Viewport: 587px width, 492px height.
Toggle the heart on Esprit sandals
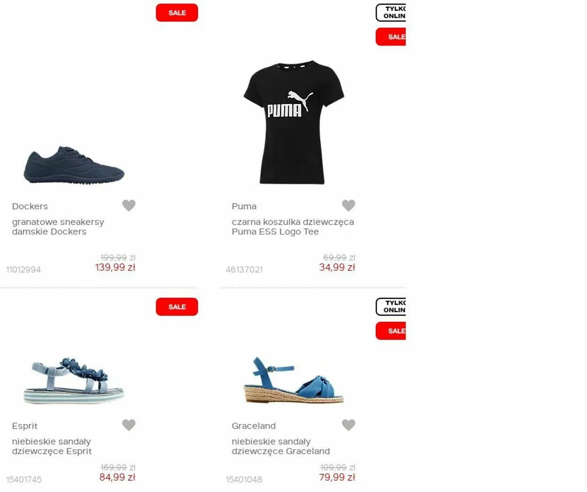point(129,425)
